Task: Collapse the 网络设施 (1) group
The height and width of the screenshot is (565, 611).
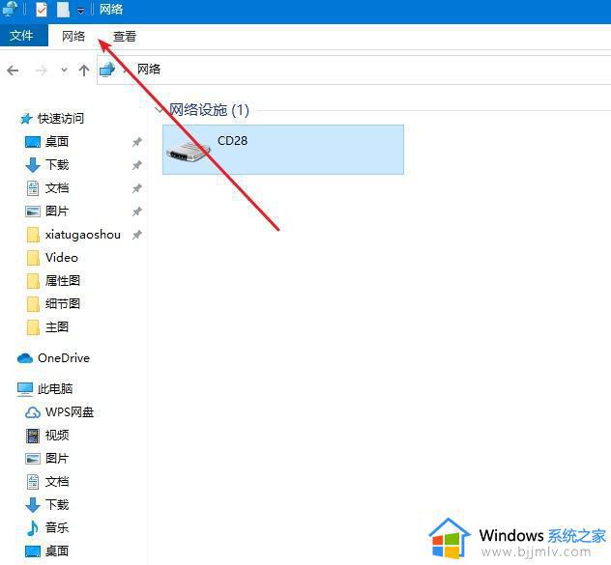Action: pos(159,110)
